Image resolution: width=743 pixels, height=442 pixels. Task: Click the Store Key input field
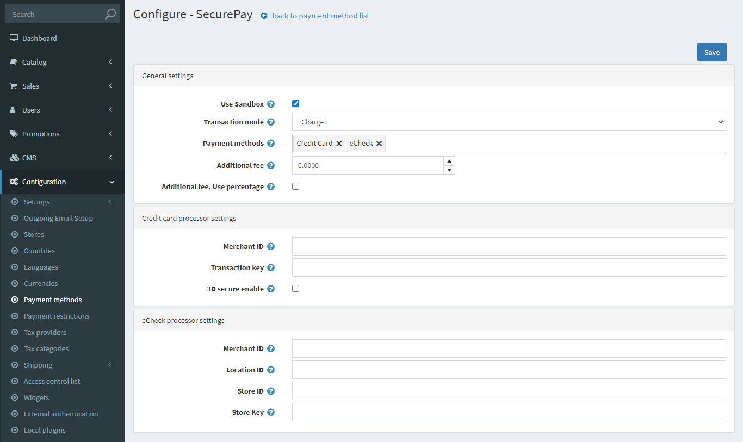click(x=509, y=412)
